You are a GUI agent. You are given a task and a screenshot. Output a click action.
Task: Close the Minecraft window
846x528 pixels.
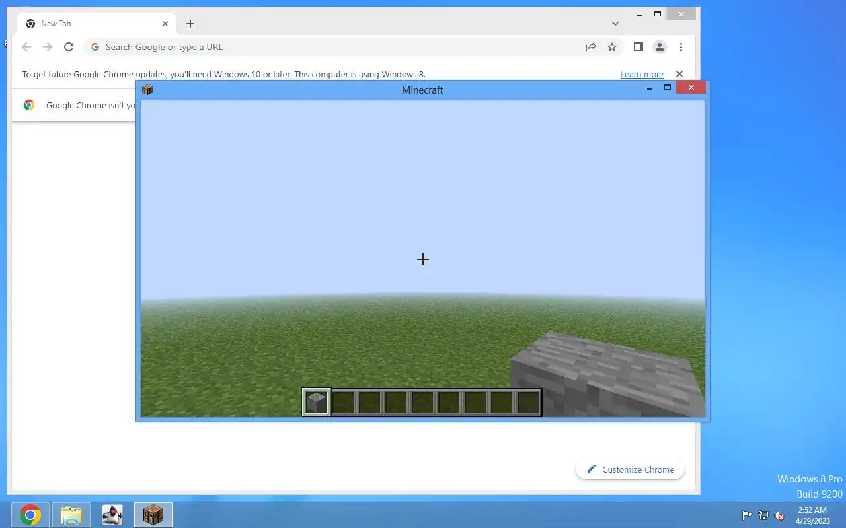pos(691,88)
